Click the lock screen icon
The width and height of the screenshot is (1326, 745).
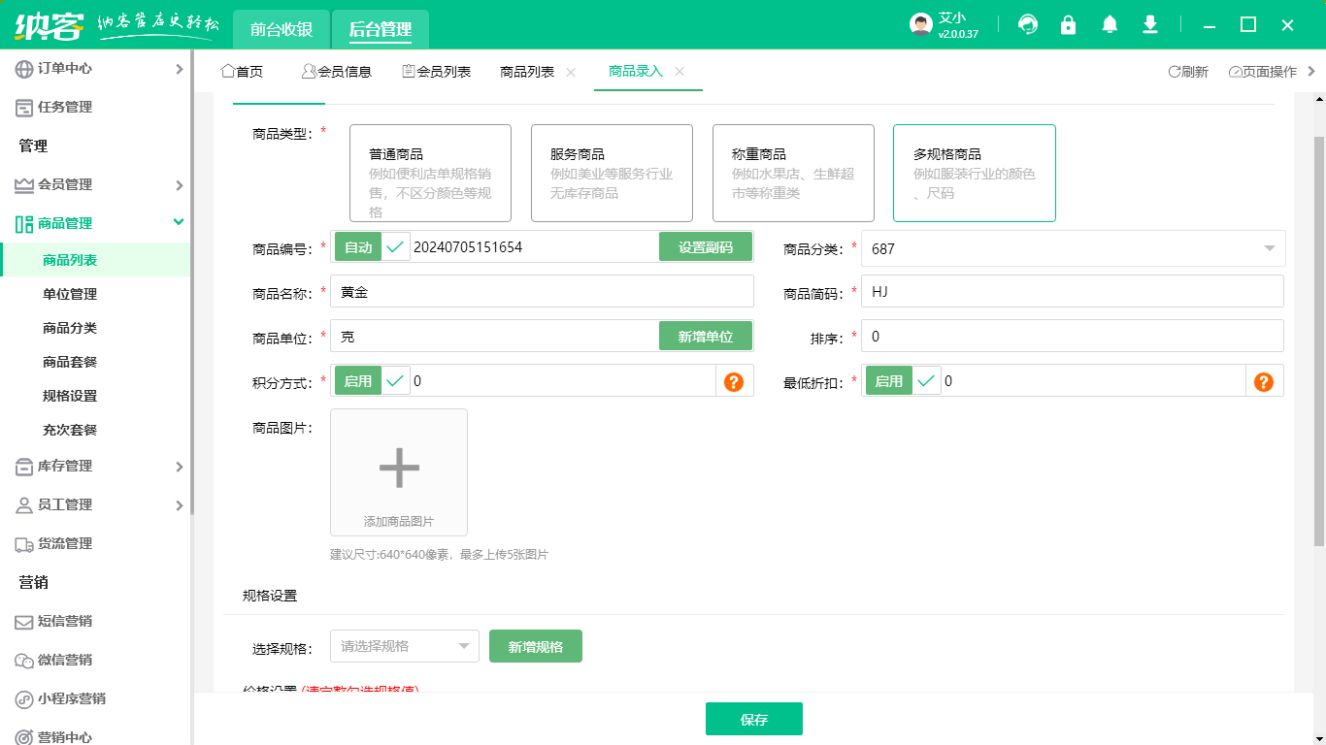pos(1069,24)
